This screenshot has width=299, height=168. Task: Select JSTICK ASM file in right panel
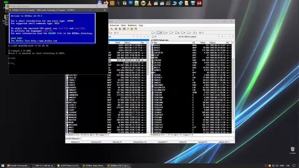(191, 63)
